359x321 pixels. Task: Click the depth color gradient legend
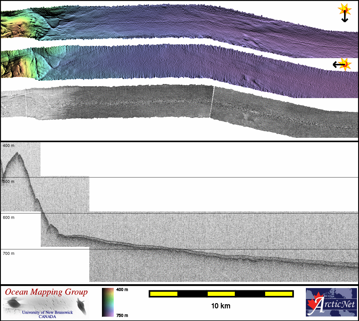(108, 302)
